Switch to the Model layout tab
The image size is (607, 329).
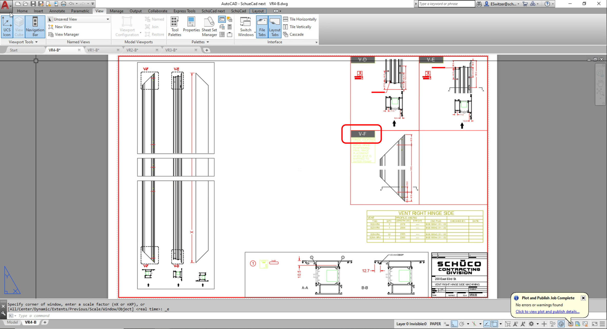(x=12, y=322)
